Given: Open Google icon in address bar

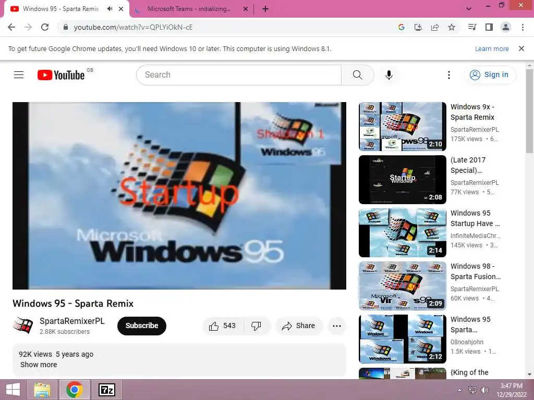Looking at the screenshot, I should (402, 27).
